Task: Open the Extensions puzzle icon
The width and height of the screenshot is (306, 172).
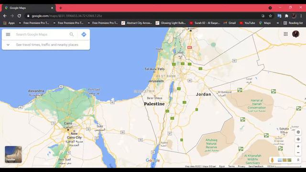Action: (x=286, y=16)
